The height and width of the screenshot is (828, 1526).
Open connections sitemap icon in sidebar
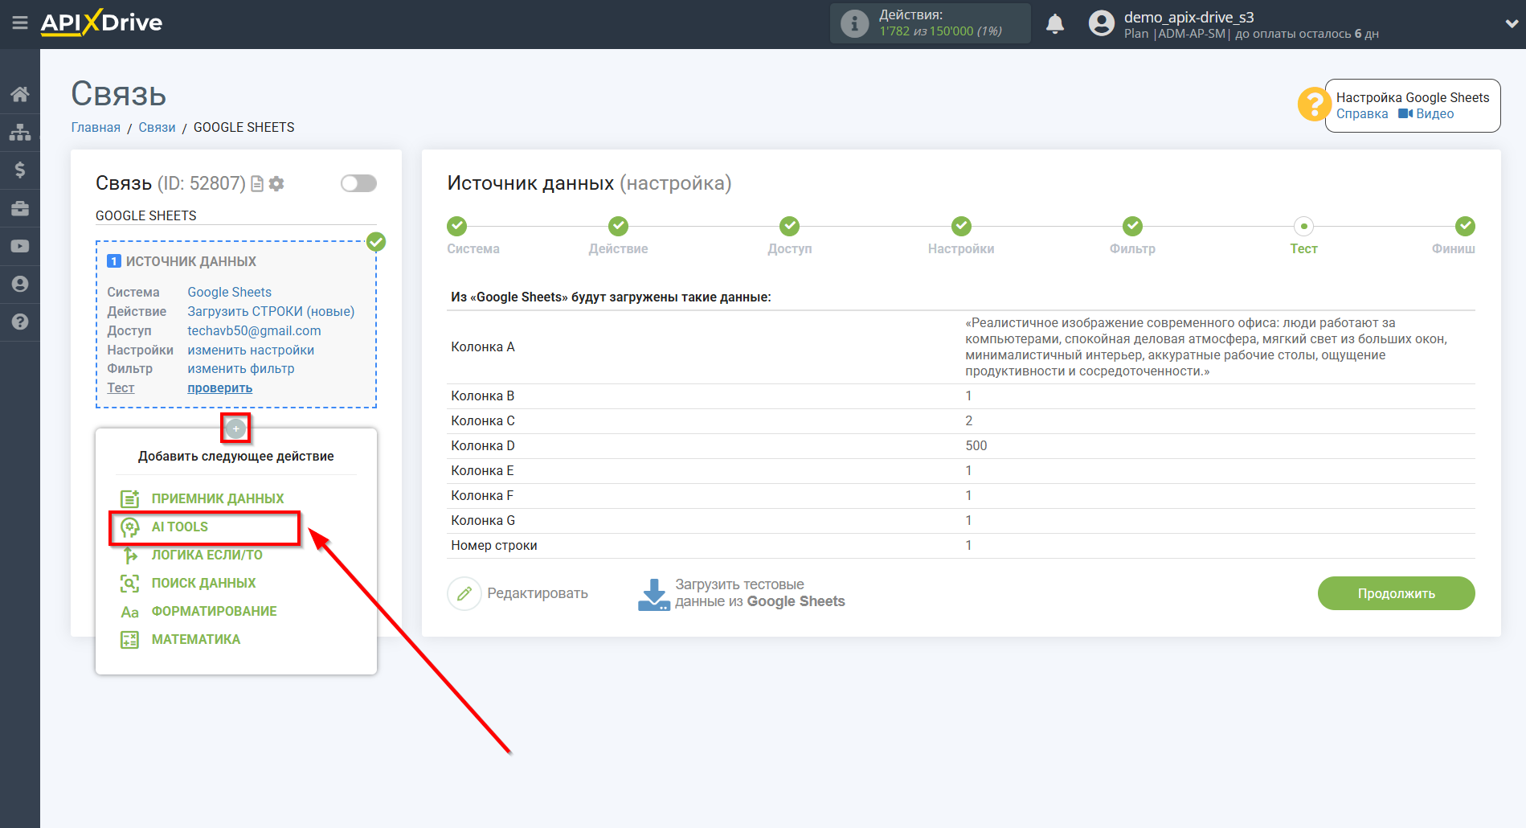(20, 132)
